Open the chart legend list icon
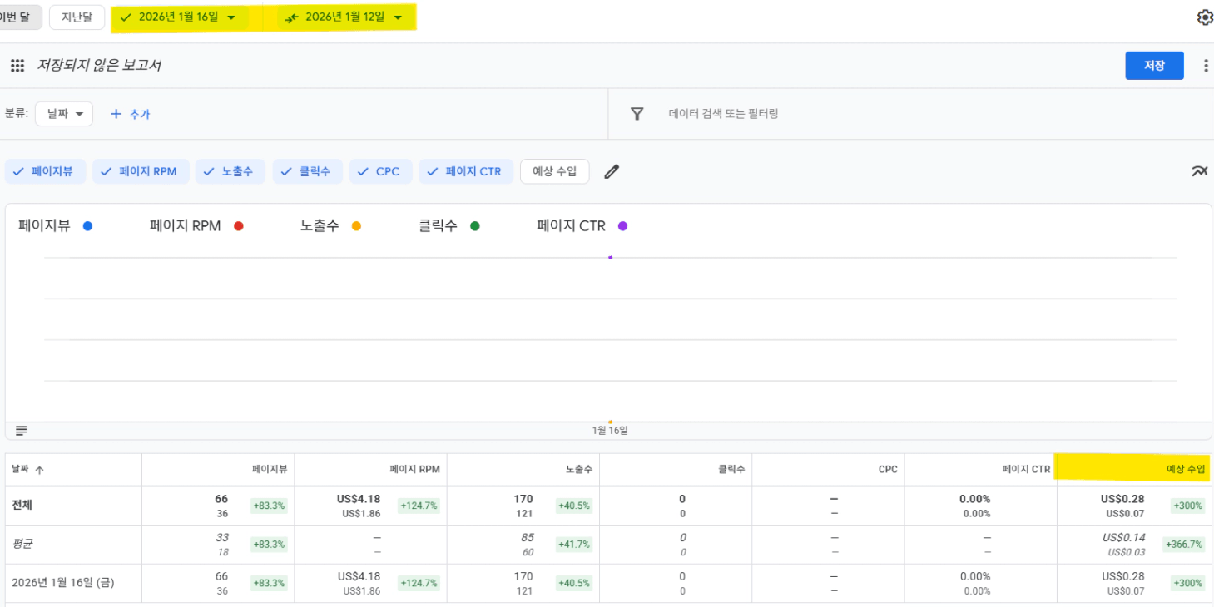Image resolution: width=1214 pixels, height=607 pixels. (x=22, y=430)
